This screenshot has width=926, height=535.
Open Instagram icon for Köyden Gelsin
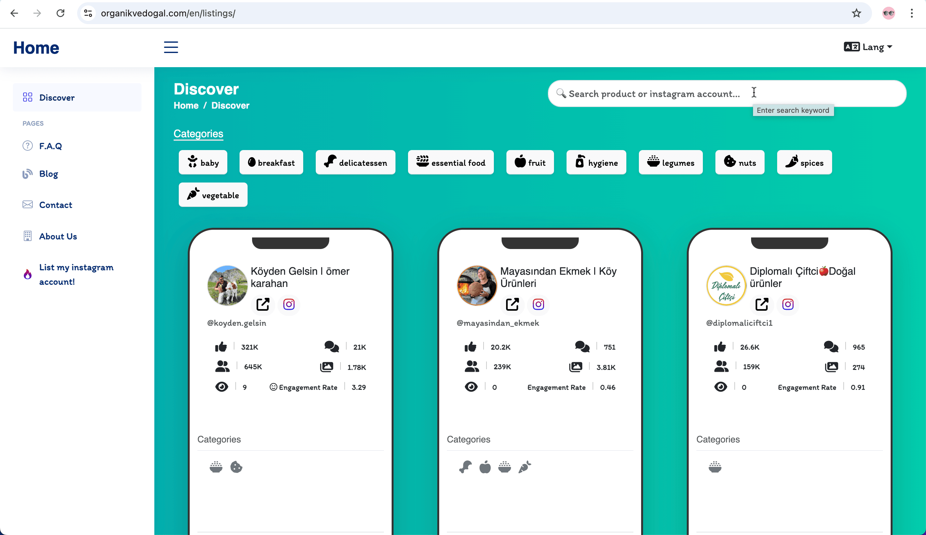289,304
